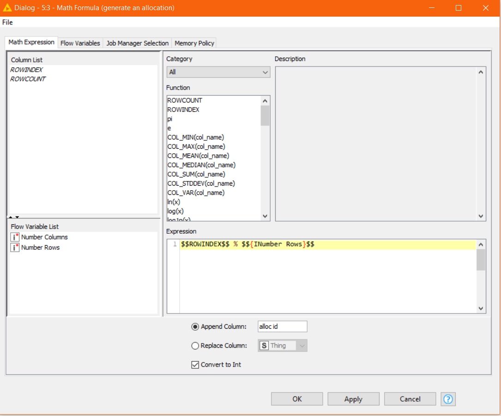Viewport: 501px width, 416px height.
Task: Select COL_VAR(col_name) function
Action: [196, 193]
